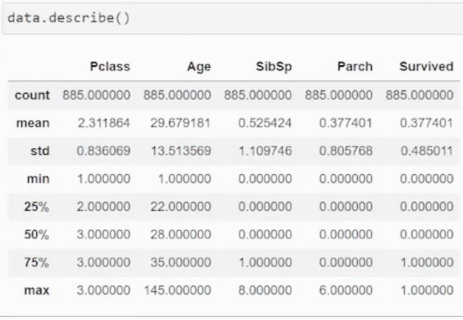Select the Pclass column header
Viewport: 463px width, 320px height.
click(110, 66)
